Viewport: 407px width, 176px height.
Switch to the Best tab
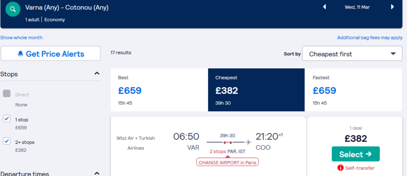pos(159,90)
